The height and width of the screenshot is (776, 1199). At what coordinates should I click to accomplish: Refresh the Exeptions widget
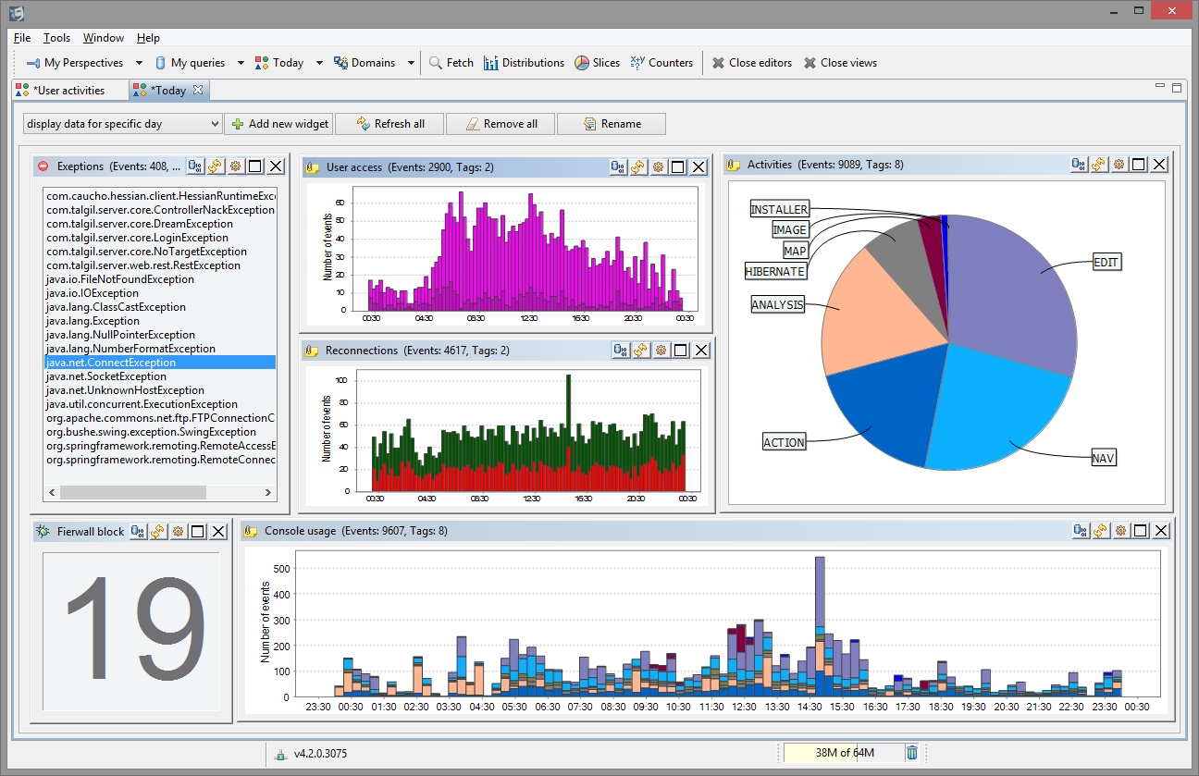216,166
